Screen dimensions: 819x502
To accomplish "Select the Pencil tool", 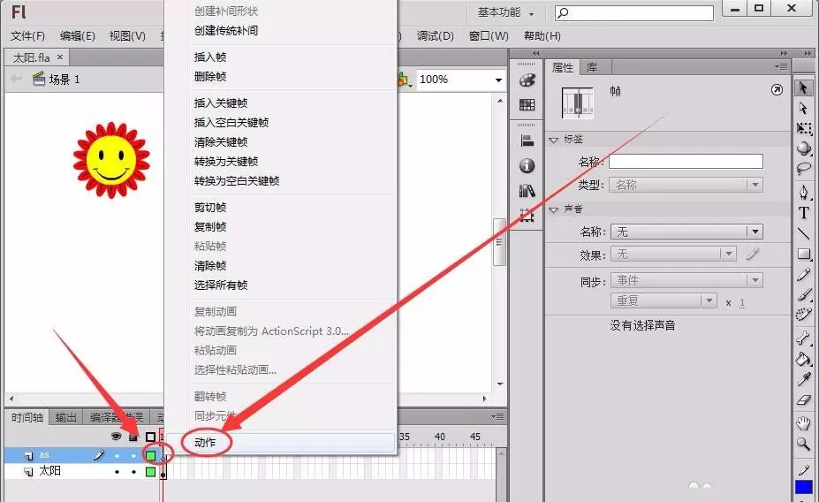I will coord(803,275).
